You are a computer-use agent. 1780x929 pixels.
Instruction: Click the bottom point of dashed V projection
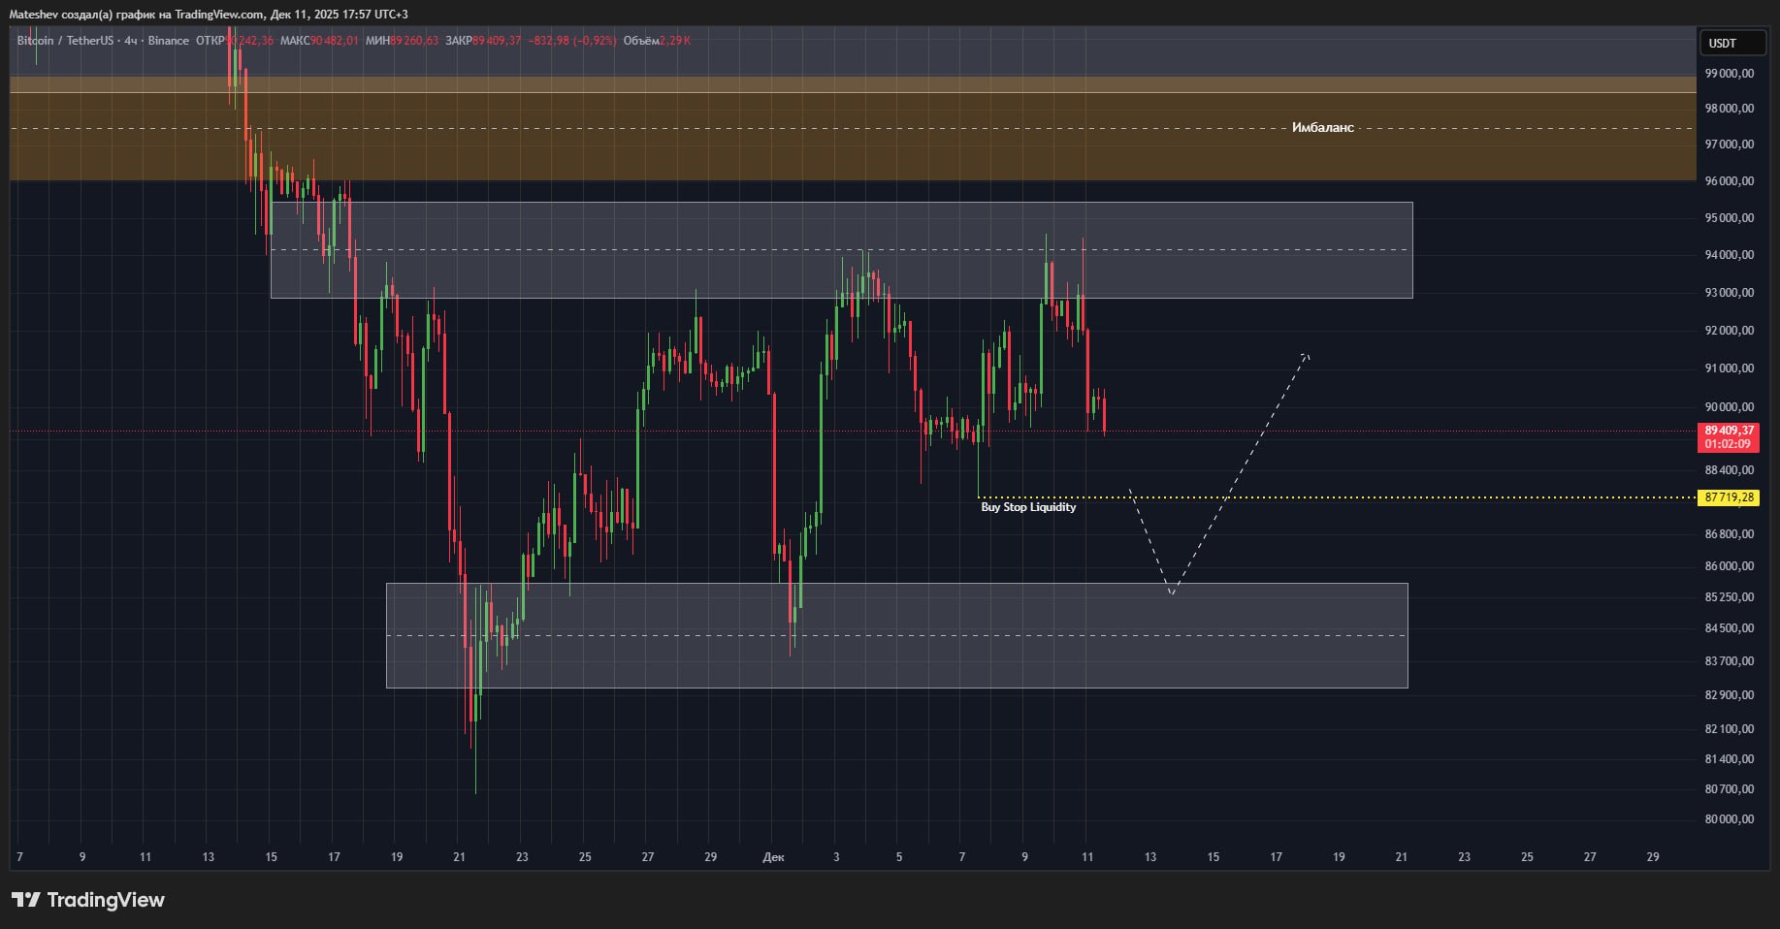click(1172, 593)
